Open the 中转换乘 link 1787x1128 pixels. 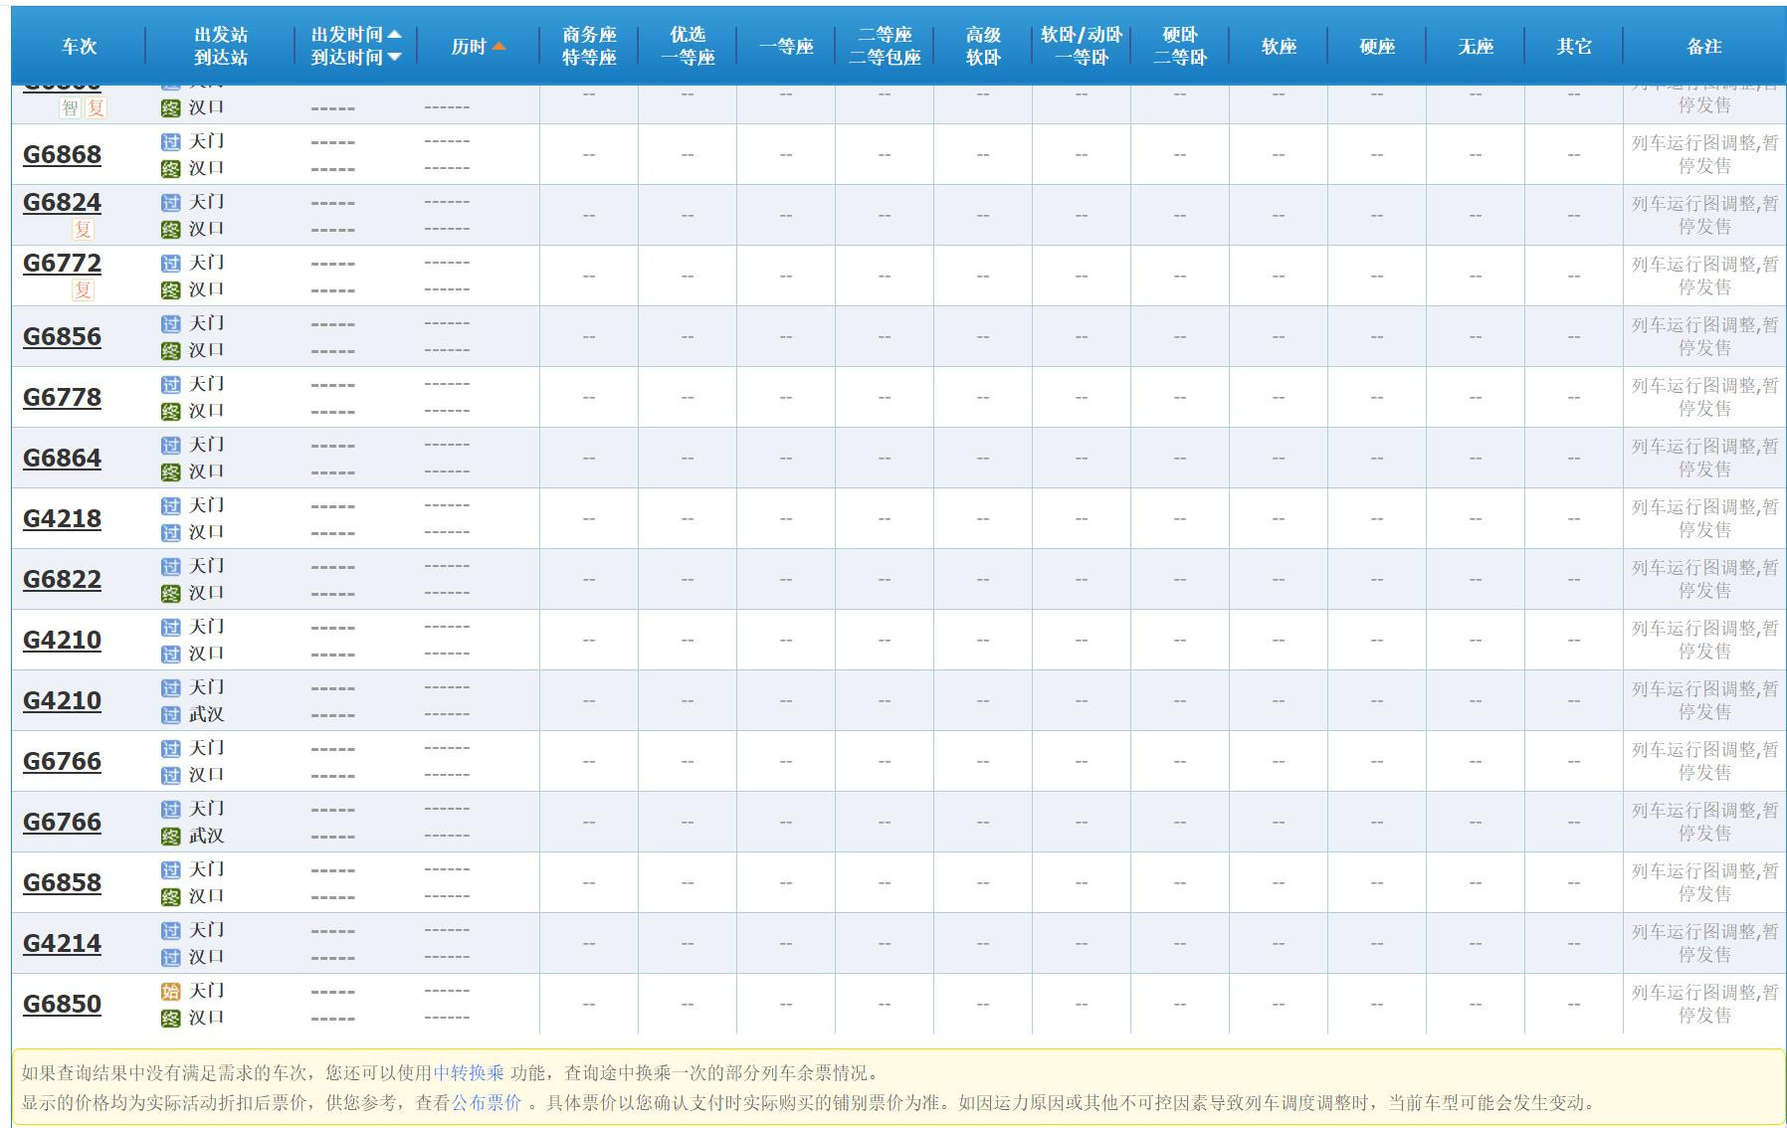(x=469, y=1073)
